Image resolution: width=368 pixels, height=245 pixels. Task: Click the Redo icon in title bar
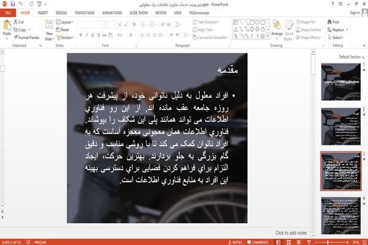31,4
